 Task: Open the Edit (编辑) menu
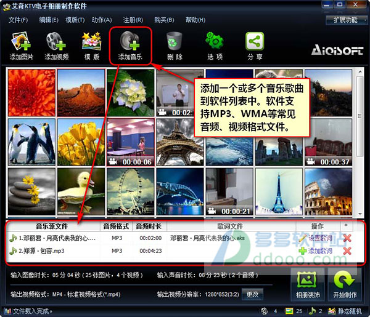click(49, 20)
